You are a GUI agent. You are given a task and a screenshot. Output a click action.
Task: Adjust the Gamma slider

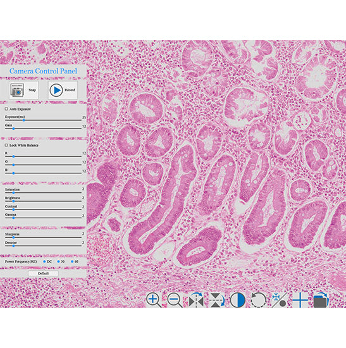[43, 218]
